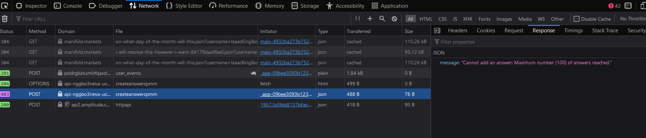Click the element picker icon

5,6
